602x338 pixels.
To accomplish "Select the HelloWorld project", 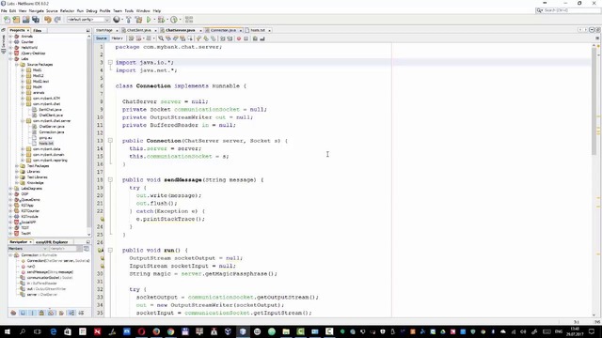I will (x=29, y=48).
